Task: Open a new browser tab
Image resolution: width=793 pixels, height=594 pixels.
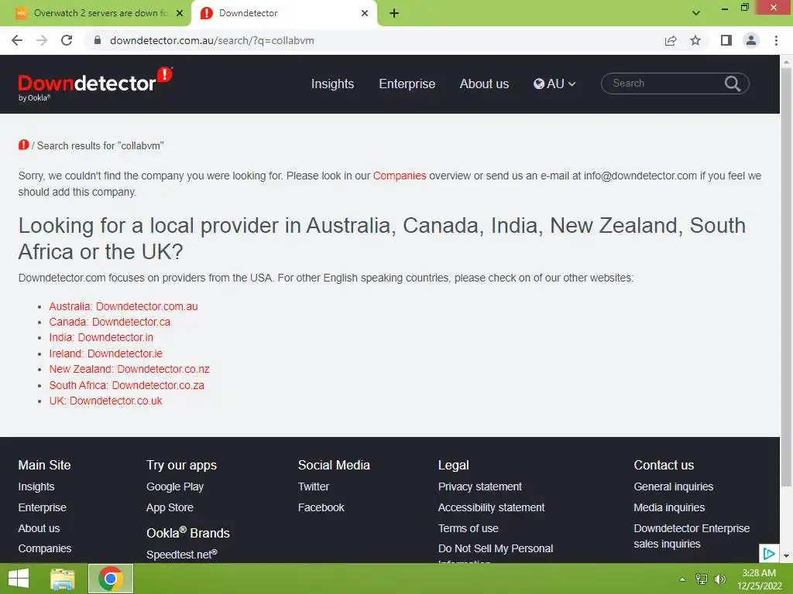Action: [x=394, y=13]
